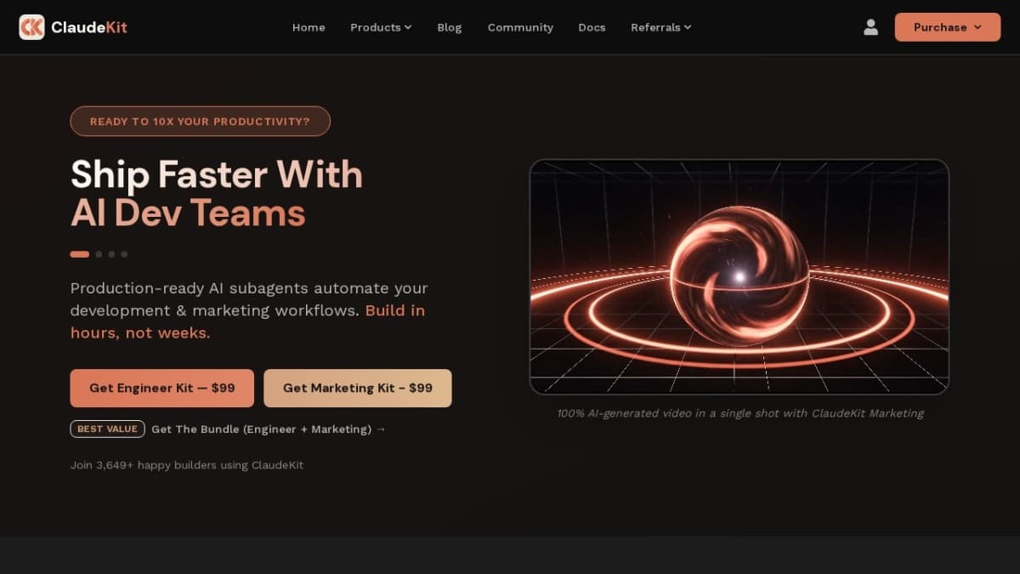The image size is (1020, 574).
Task: Click the glowing orb video preview
Action: (739, 277)
